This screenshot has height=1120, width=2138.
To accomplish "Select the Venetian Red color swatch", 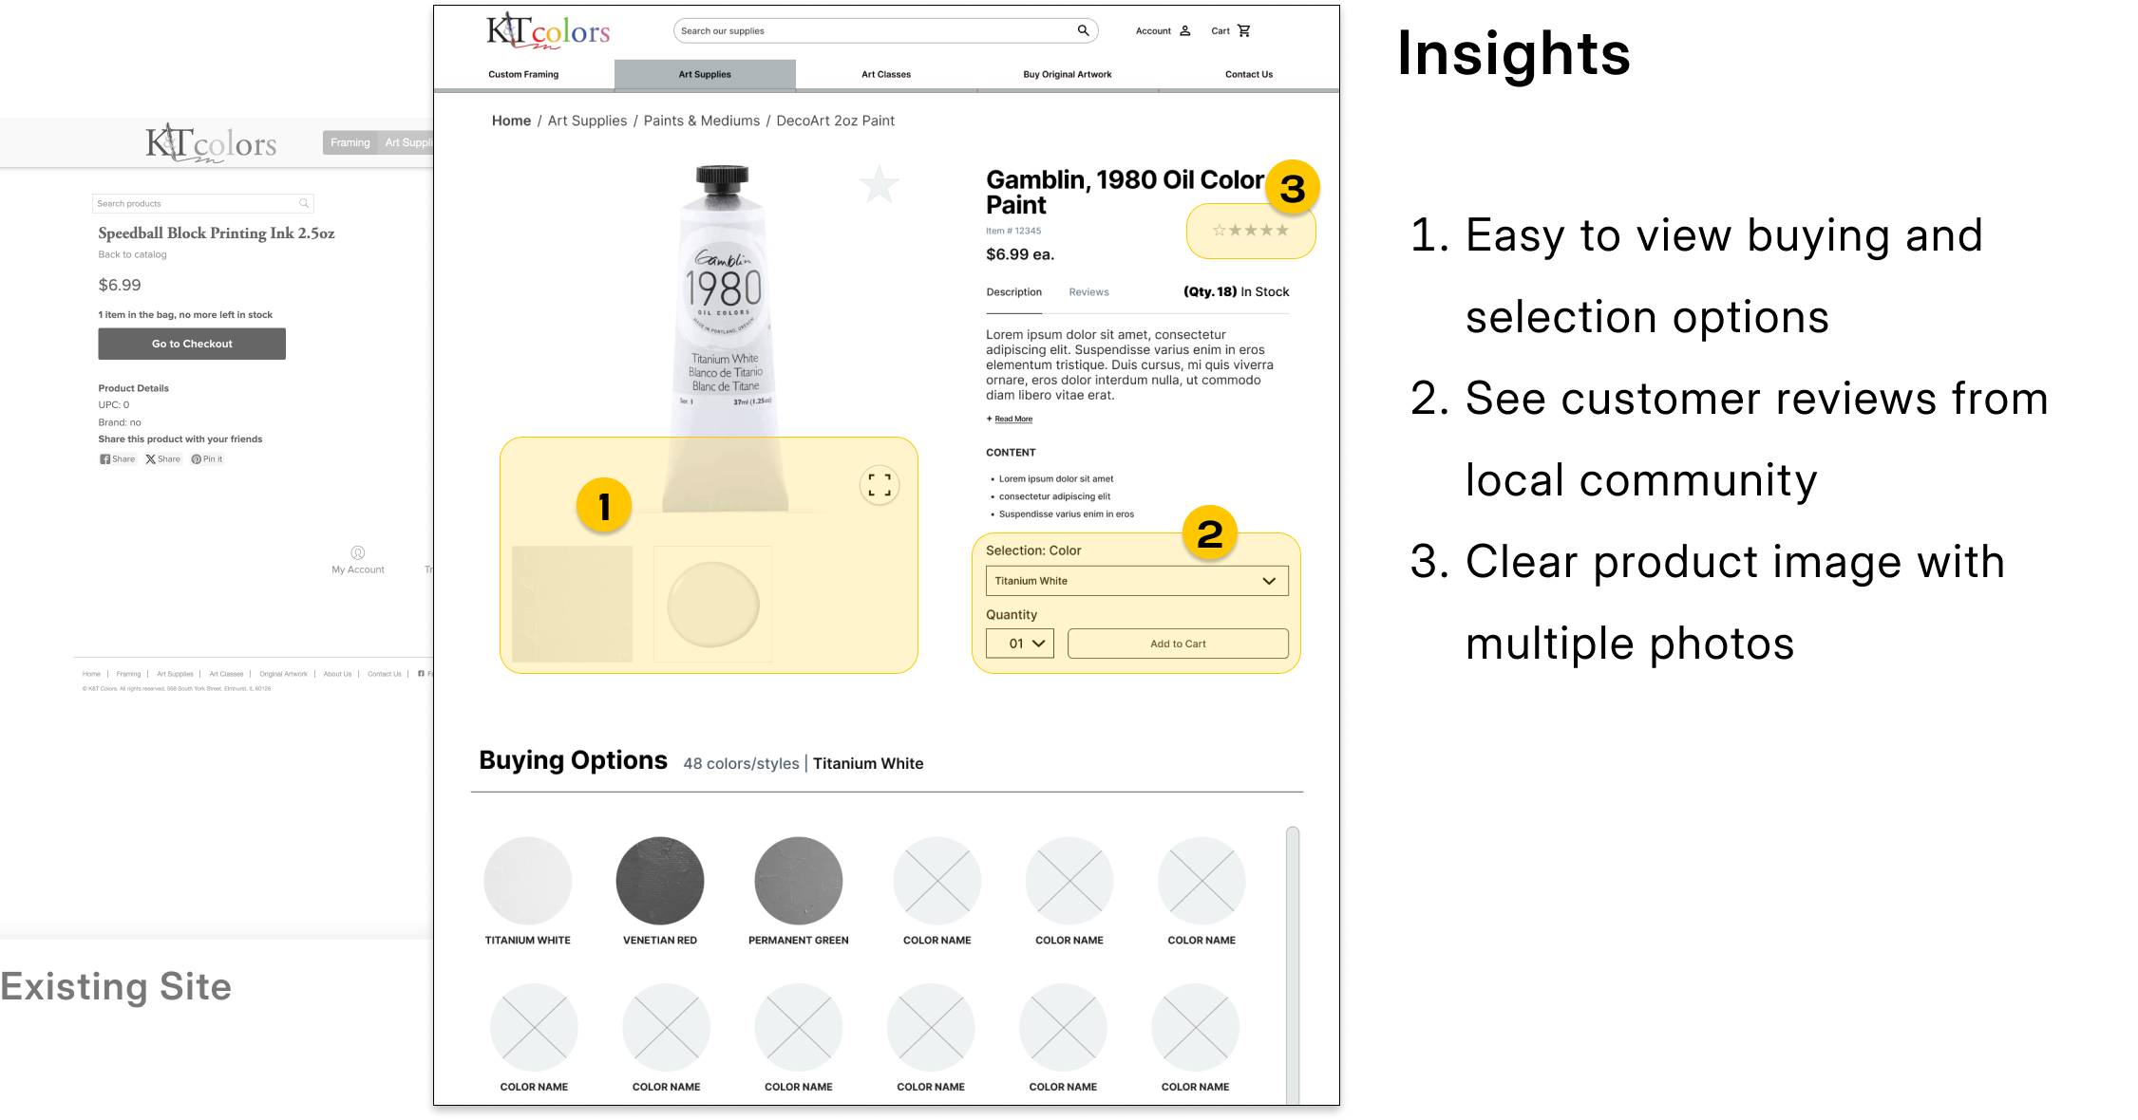I will (x=660, y=881).
